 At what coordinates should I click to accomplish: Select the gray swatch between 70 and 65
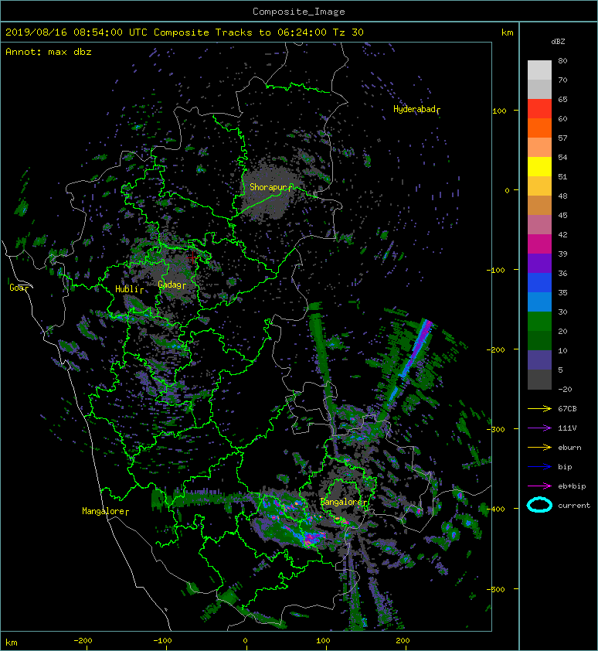pyautogui.click(x=539, y=90)
